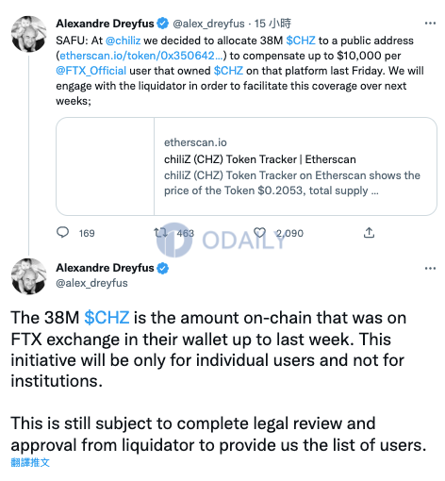Click the first $CHZ cashtag after 38M

301,41
